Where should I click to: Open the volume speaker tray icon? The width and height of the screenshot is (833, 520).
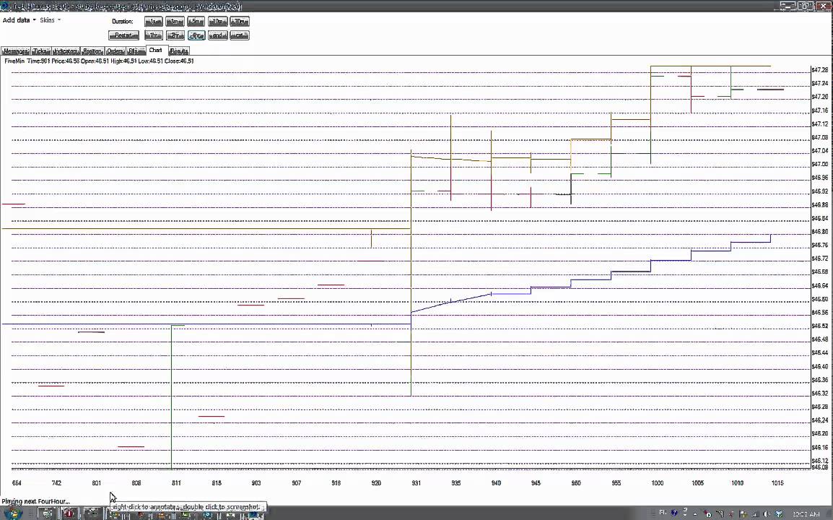767,514
